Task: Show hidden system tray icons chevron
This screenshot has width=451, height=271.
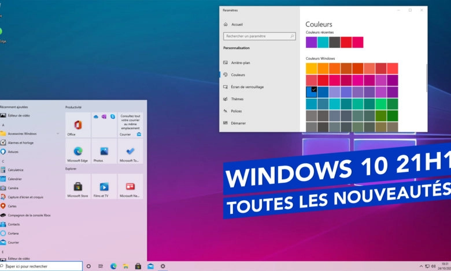Action: (x=421, y=266)
